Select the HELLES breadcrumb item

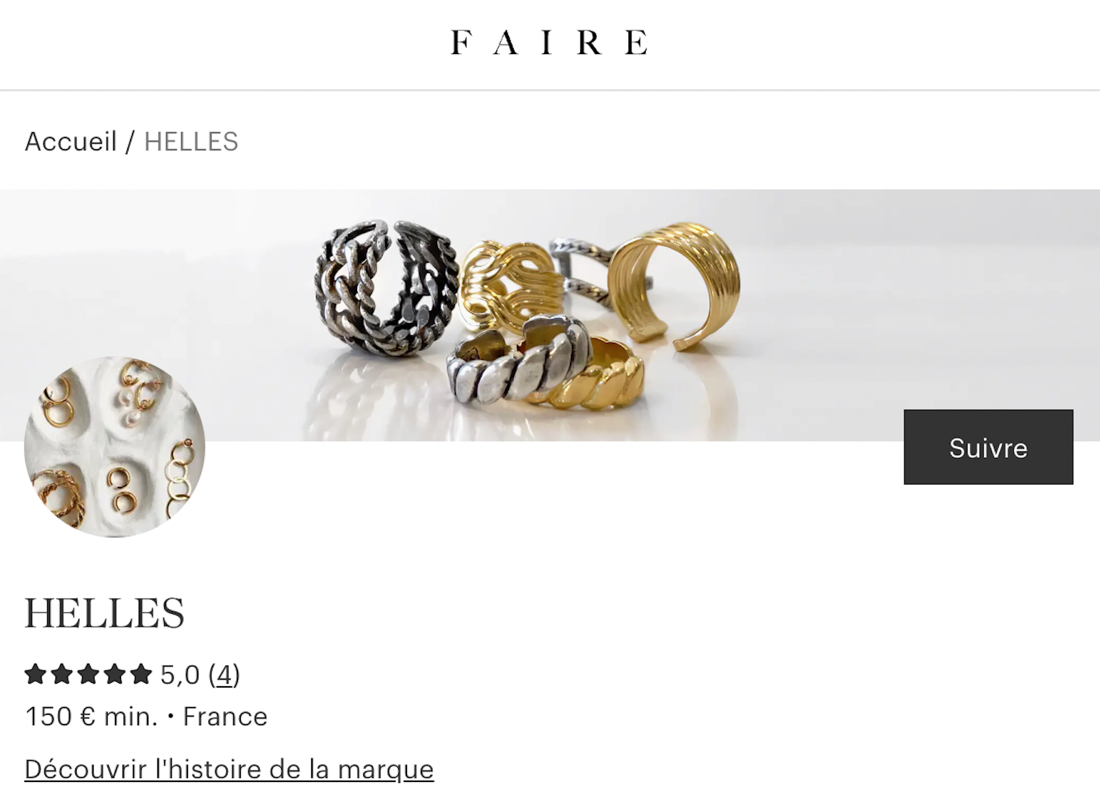coord(191,142)
